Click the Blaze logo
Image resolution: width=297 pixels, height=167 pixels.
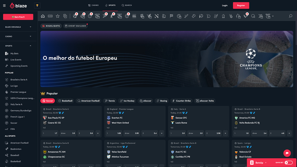tap(18, 6)
